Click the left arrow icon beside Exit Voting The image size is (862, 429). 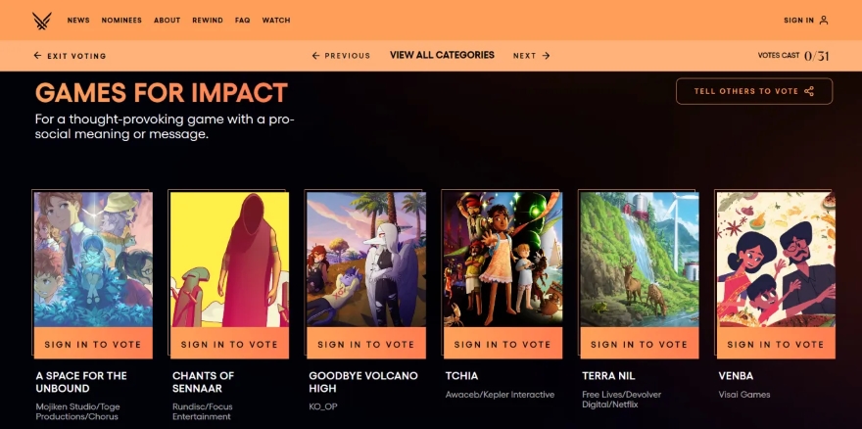click(x=37, y=56)
